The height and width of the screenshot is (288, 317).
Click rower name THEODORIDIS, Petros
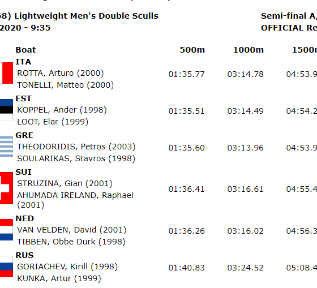click(x=61, y=147)
